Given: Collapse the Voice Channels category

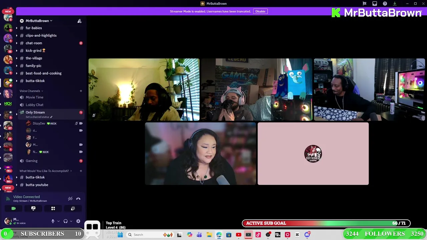Looking at the screenshot, I should point(31,91).
